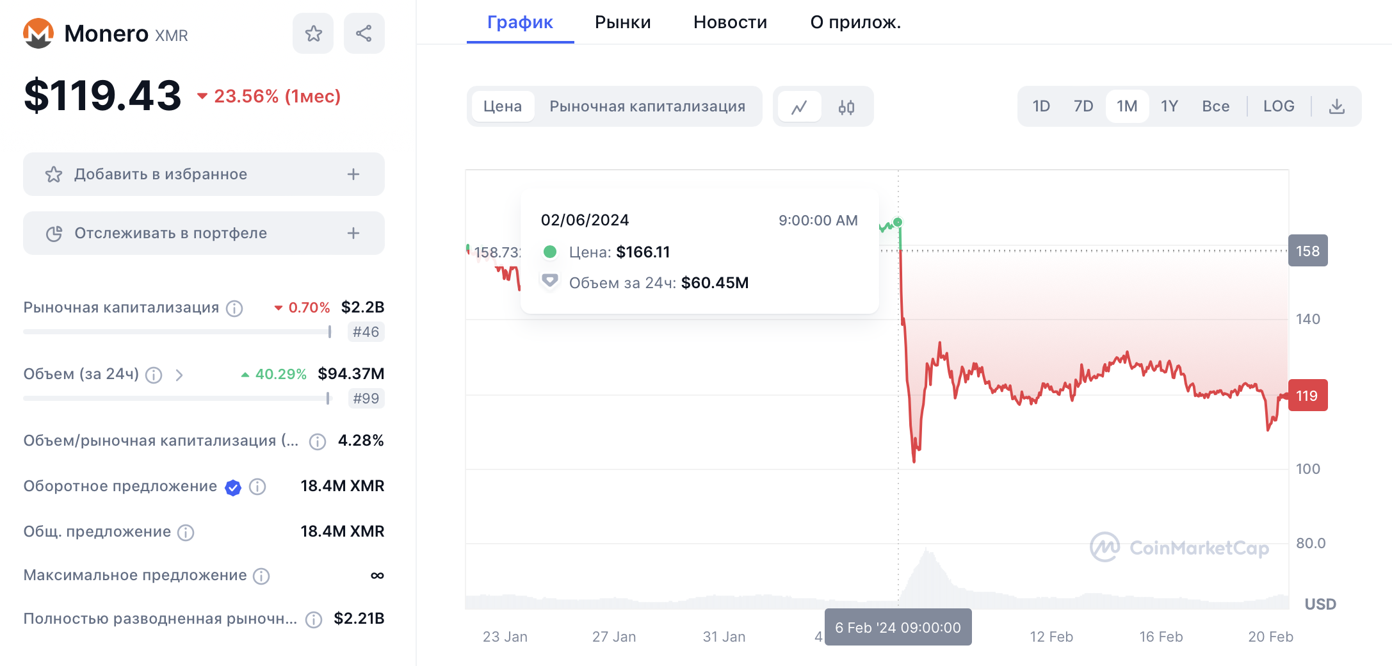Image resolution: width=1392 pixels, height=666 pixels.
Task: Switch to line chart view icon
Action: coord(799,107)
